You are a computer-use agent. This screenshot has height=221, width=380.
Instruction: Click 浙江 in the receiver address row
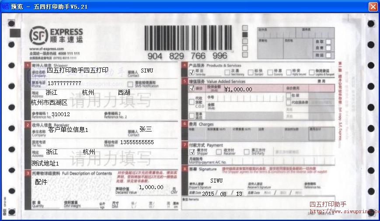point(52,152)
